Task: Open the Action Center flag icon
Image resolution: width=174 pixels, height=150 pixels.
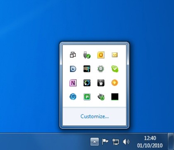Action: [105, 142]
